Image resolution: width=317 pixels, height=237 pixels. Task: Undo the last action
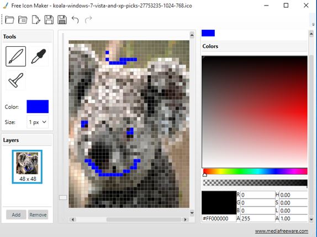click(75, 20)
